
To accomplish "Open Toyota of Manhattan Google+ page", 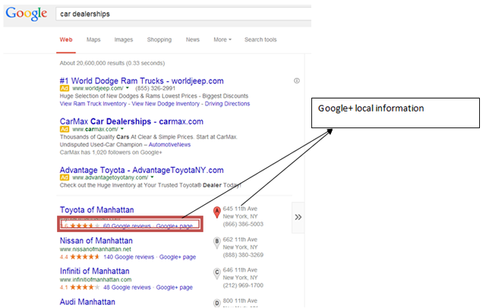I will coord(174,226).
